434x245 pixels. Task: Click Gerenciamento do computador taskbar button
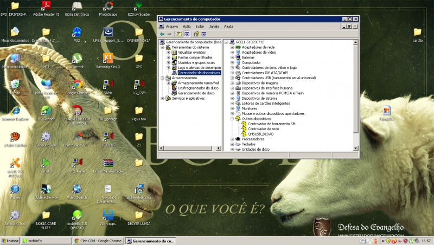(150, 241)
